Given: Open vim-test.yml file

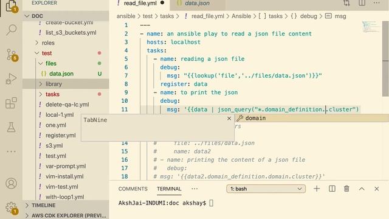Looking at the screenshot, I should [x=62, y=187].
